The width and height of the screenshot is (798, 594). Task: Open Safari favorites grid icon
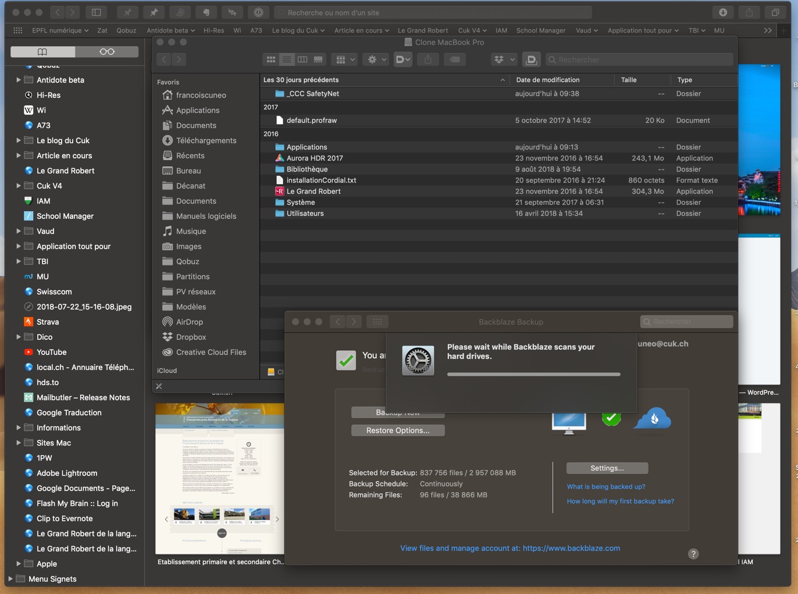[x=18, y=30]
